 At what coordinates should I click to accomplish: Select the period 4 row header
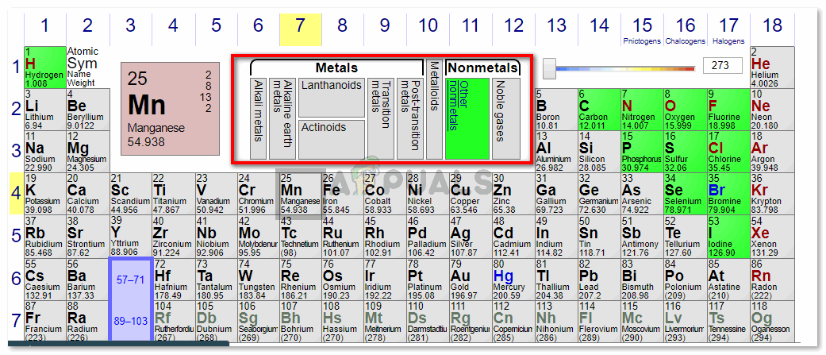click(x=15, y=194)
